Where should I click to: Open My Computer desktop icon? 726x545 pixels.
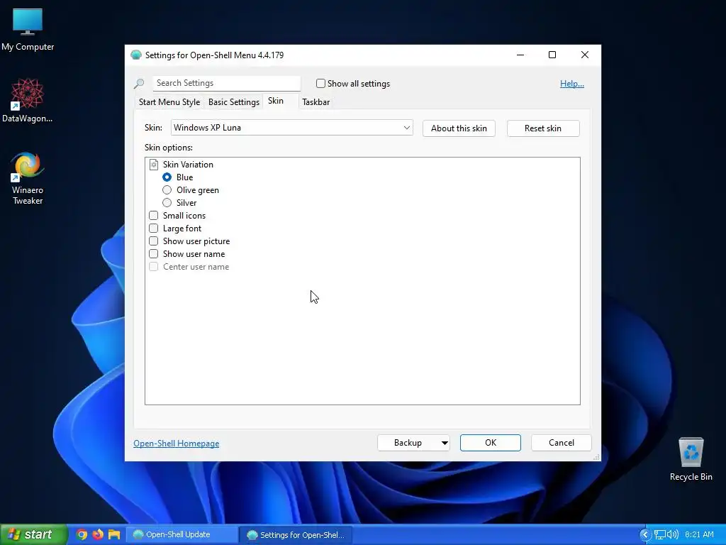[28, 29]
